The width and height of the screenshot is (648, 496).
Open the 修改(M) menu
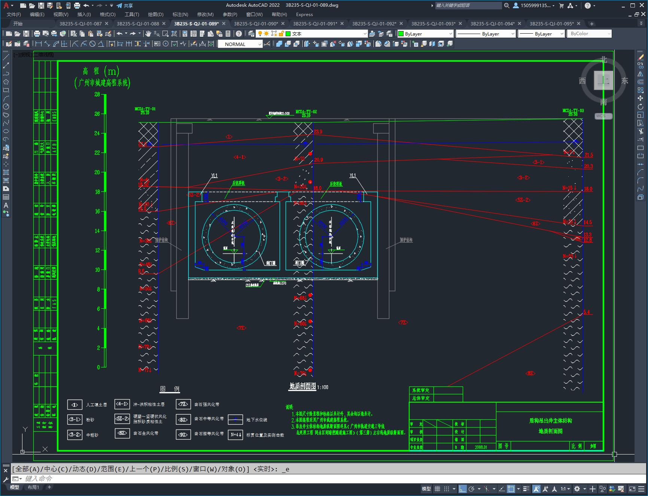tap(205, 14)
